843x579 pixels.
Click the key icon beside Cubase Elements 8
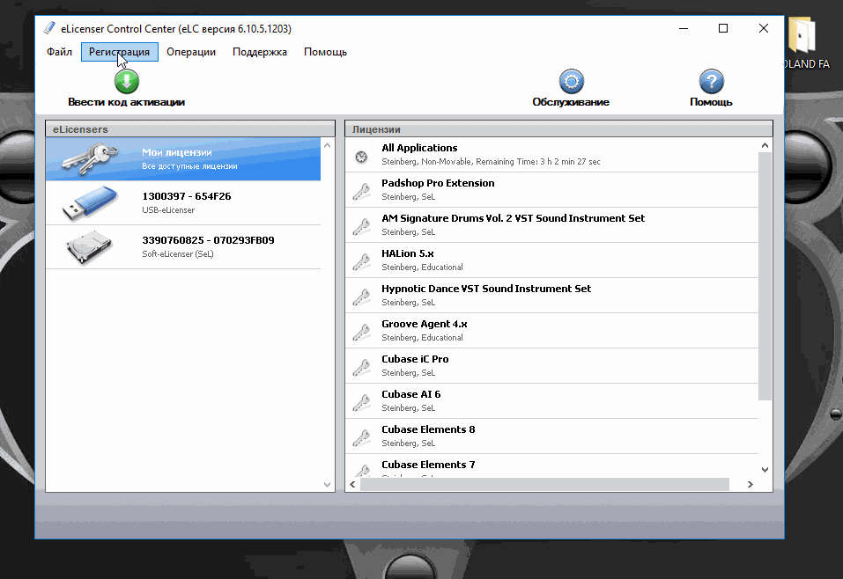362,437
